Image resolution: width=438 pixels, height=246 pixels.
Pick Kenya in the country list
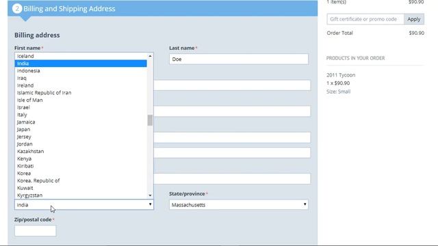81,159
